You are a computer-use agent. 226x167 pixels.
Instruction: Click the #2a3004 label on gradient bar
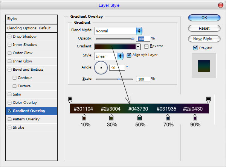tap(110, 109)
